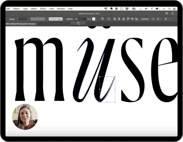Toggle the opacity slider popup arrow
Image resolution: width=183 pixels, height=142 pixels.
(x=85, y=19)
